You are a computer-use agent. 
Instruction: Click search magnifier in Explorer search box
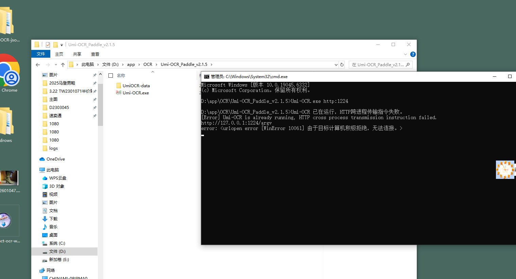[408, 64]
